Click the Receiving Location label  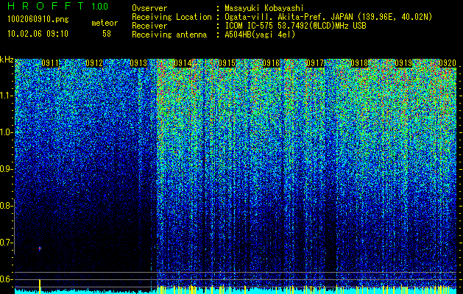172,17
